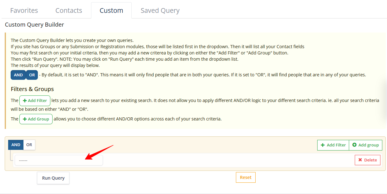Click the Add Group sample button in the help text
The height and width of the screenshot is (194, 387).
36,119
